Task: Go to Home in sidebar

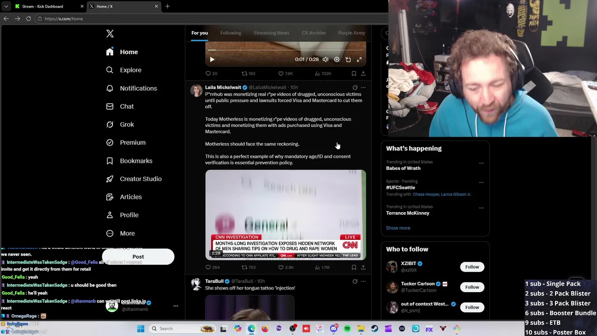Action: point(122,52)
